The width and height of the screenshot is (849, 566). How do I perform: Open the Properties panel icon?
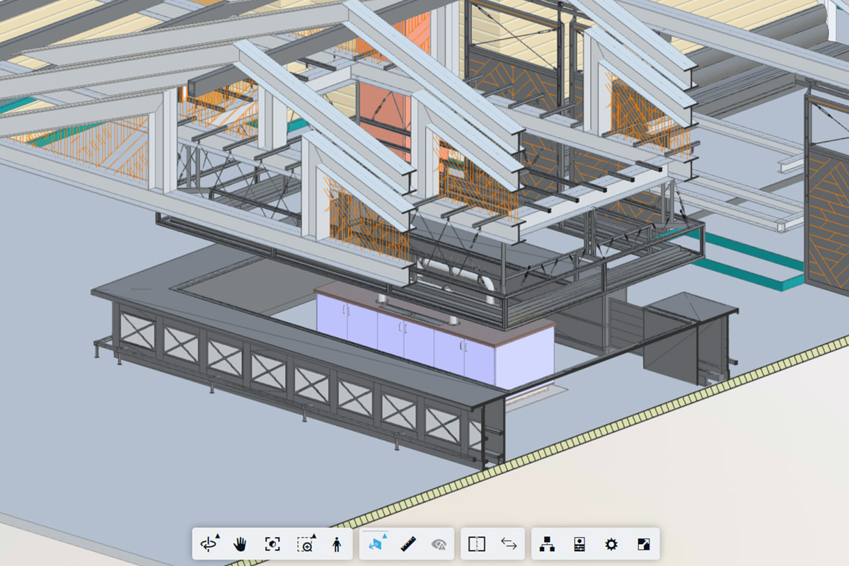579,544
